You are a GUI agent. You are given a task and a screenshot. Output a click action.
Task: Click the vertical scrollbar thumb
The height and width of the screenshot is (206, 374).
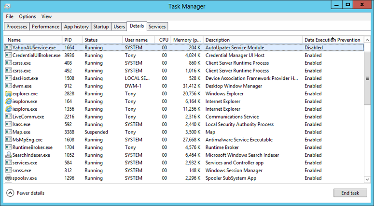pyautogui.click(x=367, y=78)
